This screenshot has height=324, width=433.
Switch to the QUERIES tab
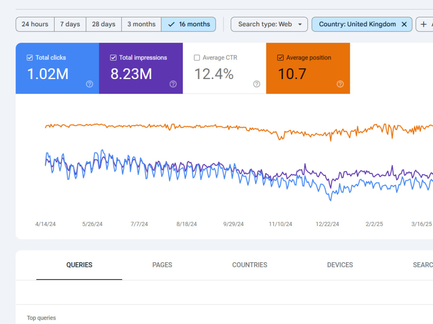79,265
